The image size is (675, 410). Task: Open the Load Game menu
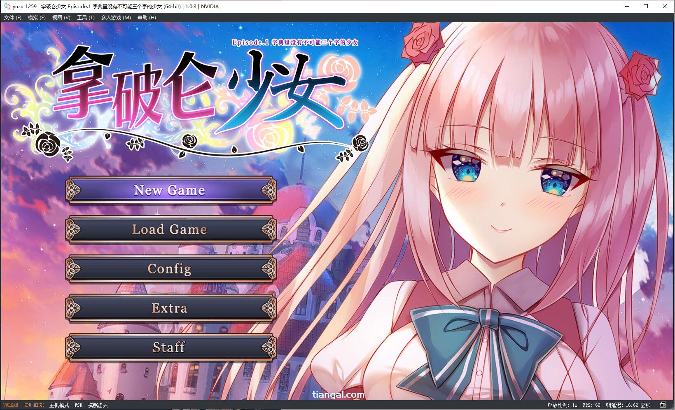(x=171, y=229)
